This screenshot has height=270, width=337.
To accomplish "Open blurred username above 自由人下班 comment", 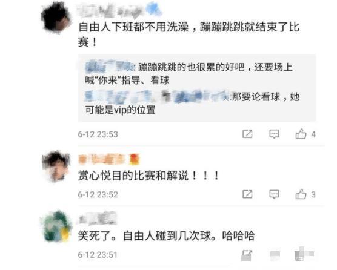I will pyautogui.click(x=119, y=10).
